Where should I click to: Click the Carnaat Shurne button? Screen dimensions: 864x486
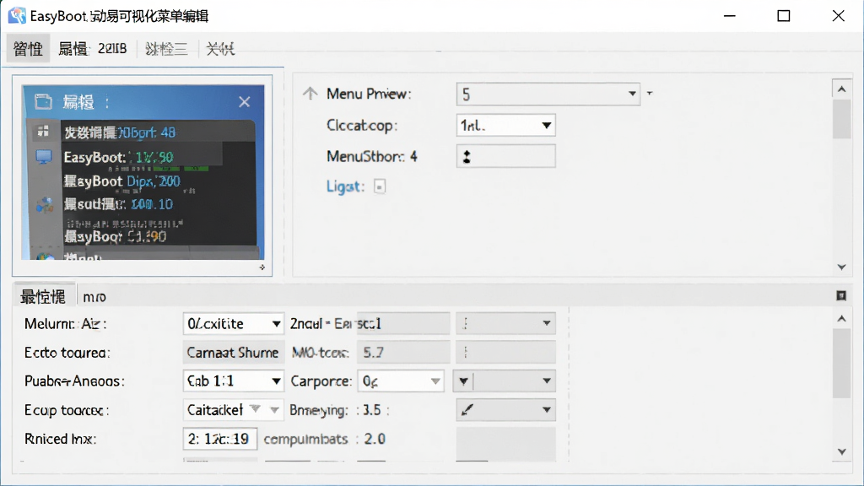(233, 352)
